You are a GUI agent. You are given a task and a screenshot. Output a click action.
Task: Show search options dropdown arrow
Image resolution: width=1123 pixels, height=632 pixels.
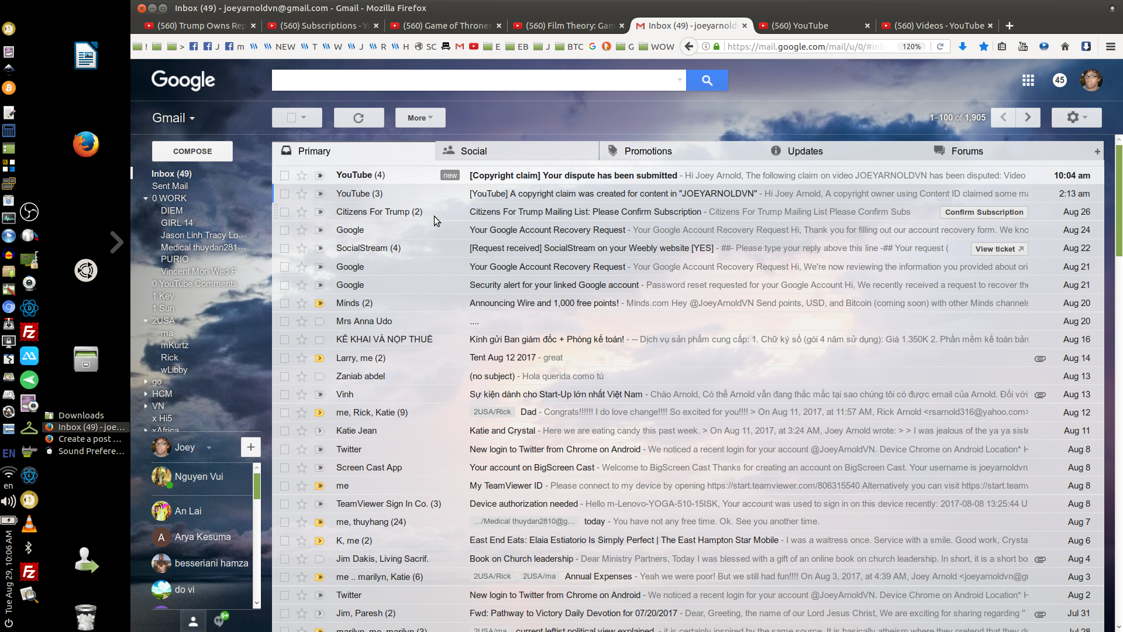(x=680, y=80)
